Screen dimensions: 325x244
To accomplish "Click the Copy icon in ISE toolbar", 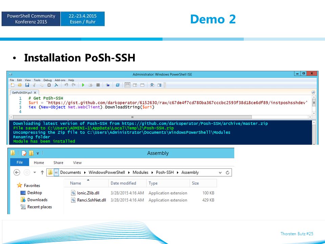I will pos(42,85).
